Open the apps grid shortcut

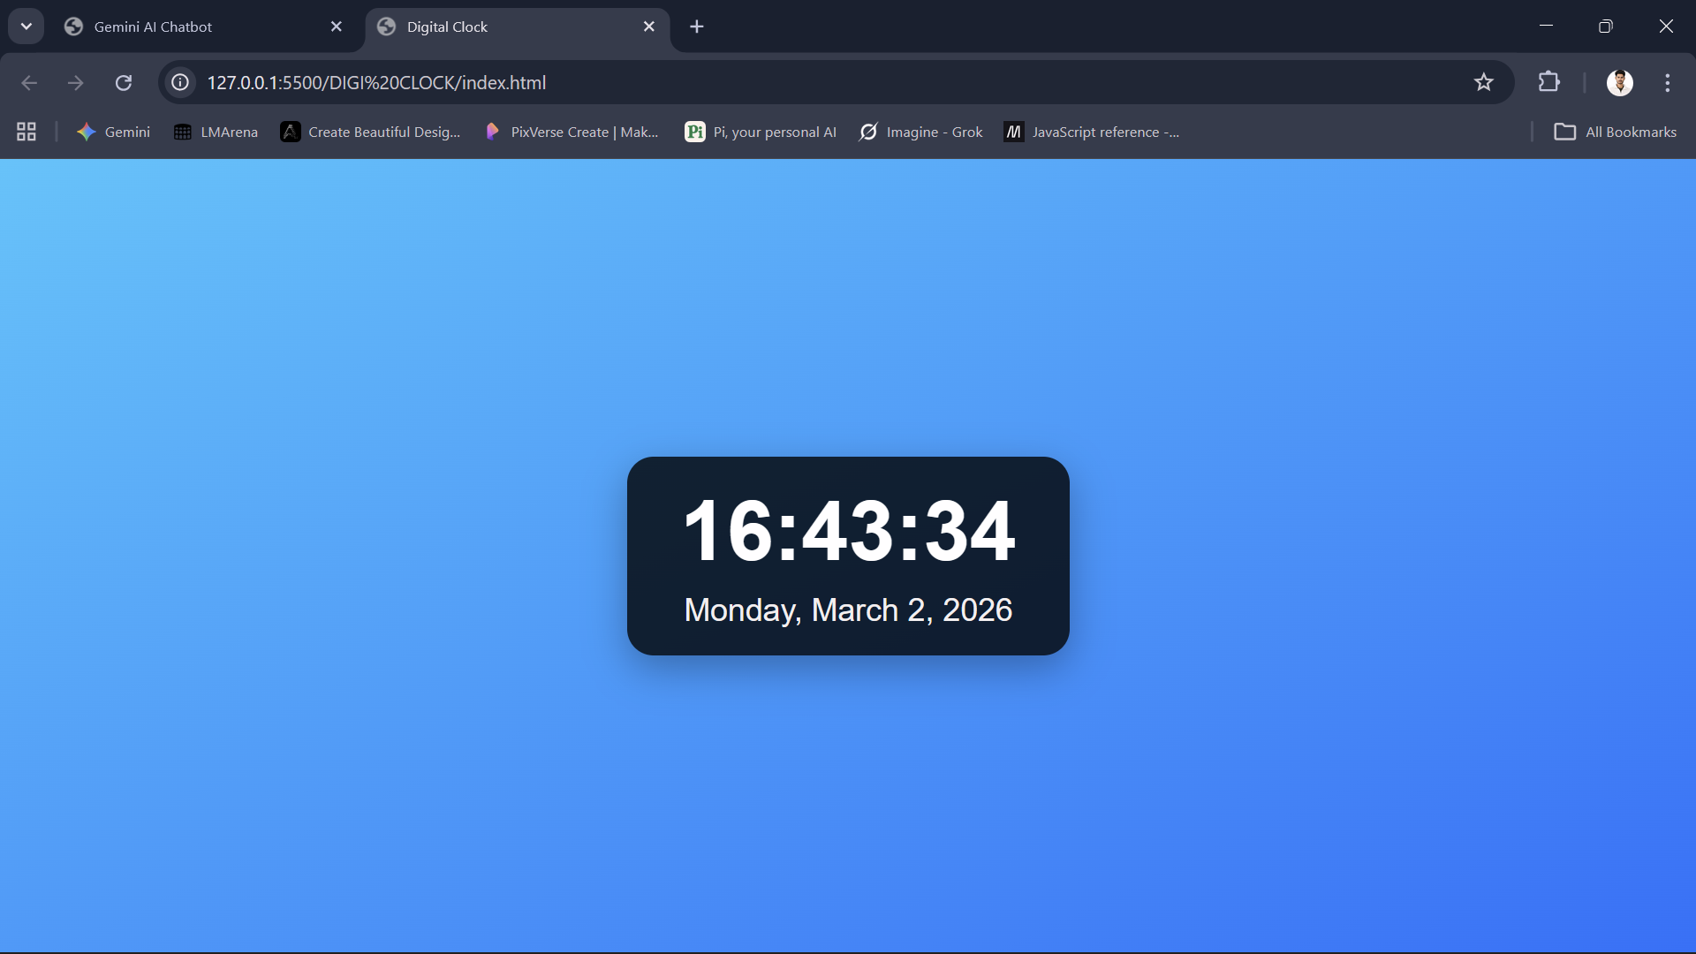tap(26, 132)
